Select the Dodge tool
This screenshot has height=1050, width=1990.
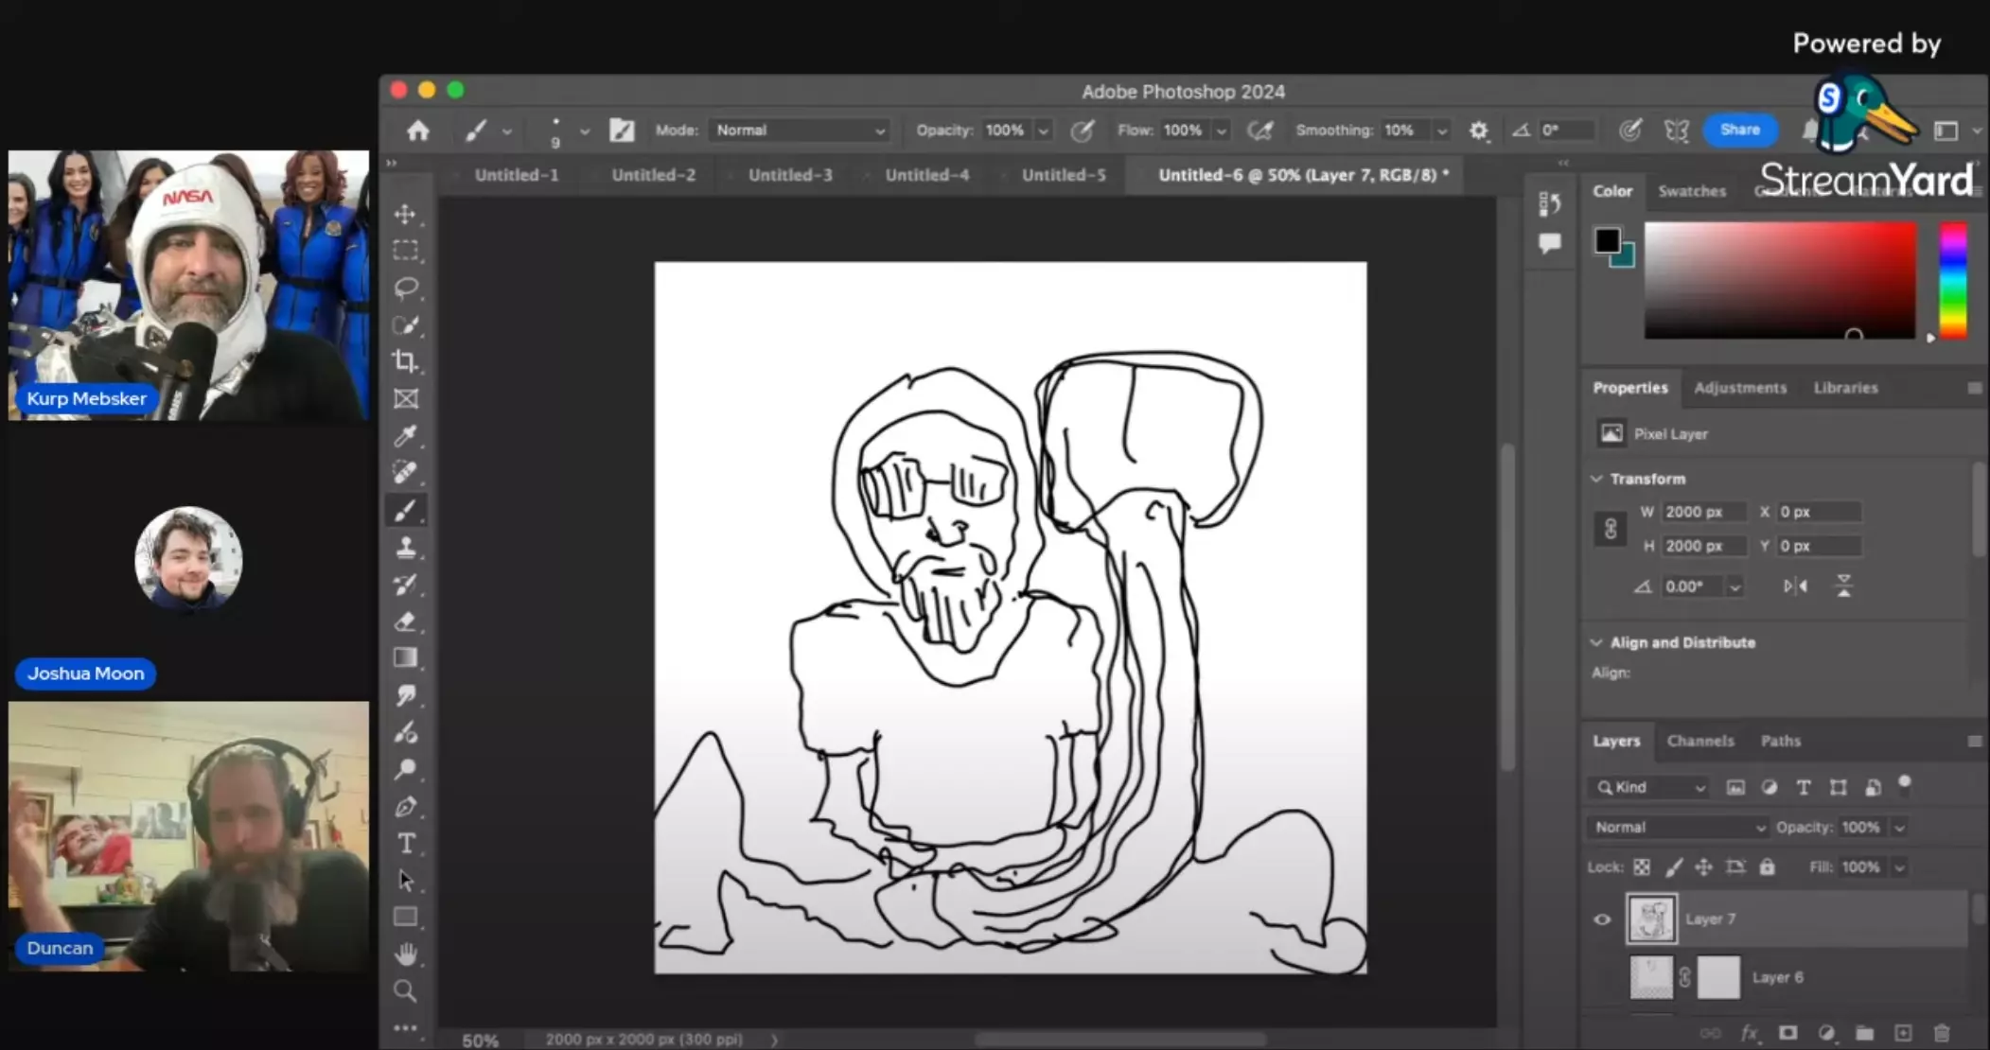(405, 769)
